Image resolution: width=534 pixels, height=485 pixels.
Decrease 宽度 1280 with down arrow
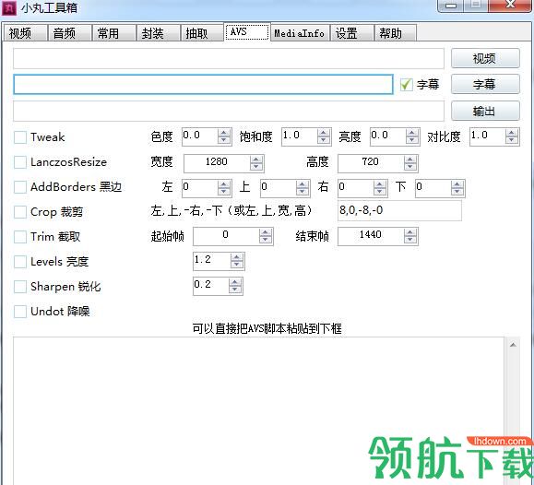point(256,167)
